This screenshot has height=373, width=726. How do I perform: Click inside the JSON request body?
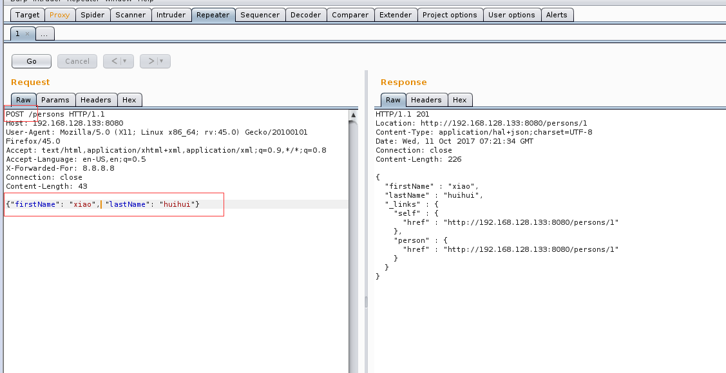[103, 204]
